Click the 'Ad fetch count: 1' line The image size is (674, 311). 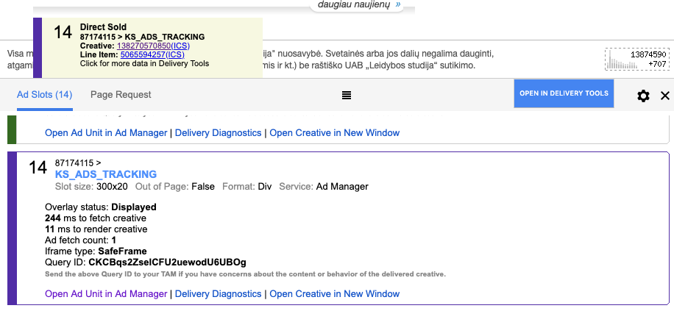point(80,240)
